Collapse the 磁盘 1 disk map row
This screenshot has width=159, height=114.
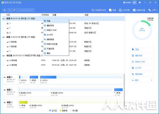point(5,90)
